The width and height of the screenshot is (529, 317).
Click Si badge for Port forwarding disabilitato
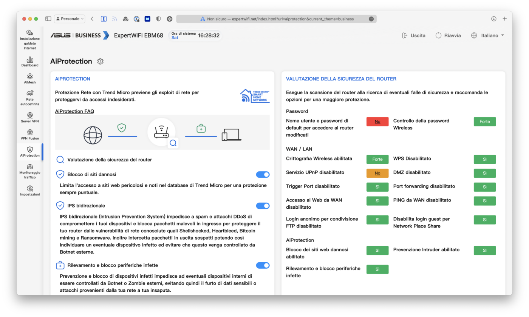click(485, 187)
